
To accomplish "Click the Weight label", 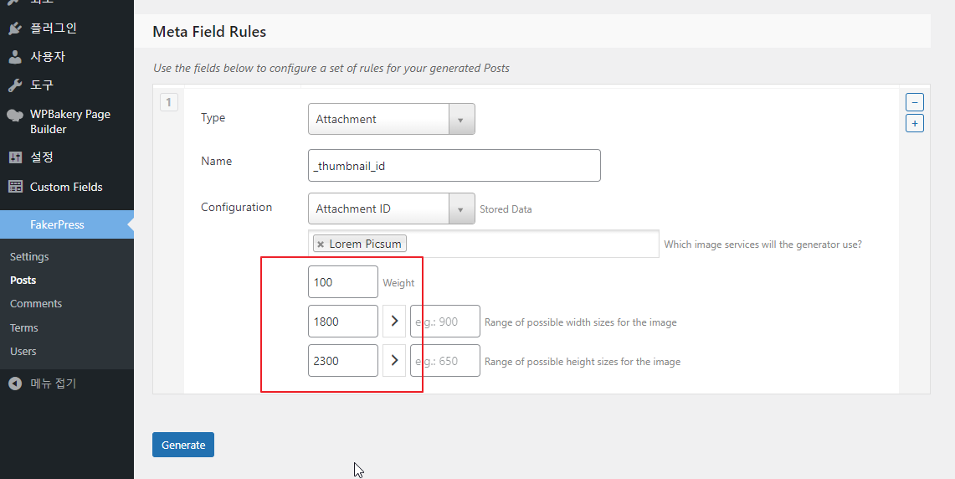I will coord(398,283).
